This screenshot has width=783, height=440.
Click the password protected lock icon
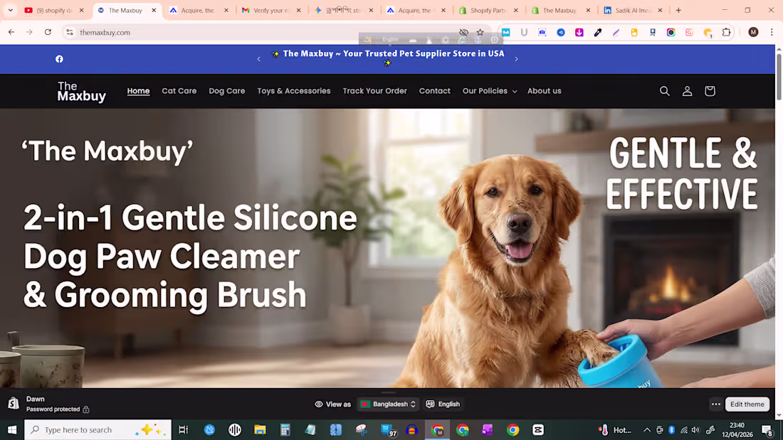[86, 409]
